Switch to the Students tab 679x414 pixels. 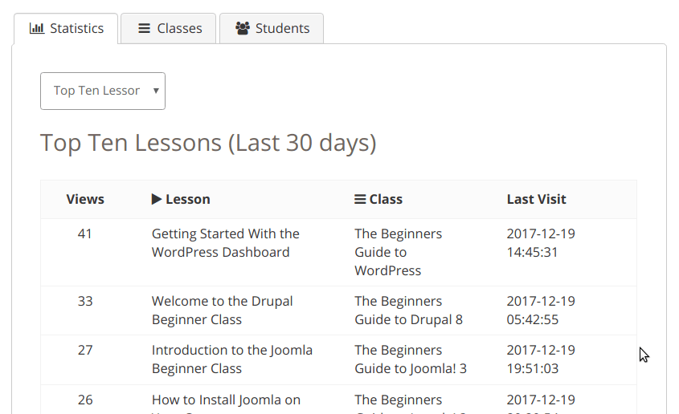tap(272, 28)
